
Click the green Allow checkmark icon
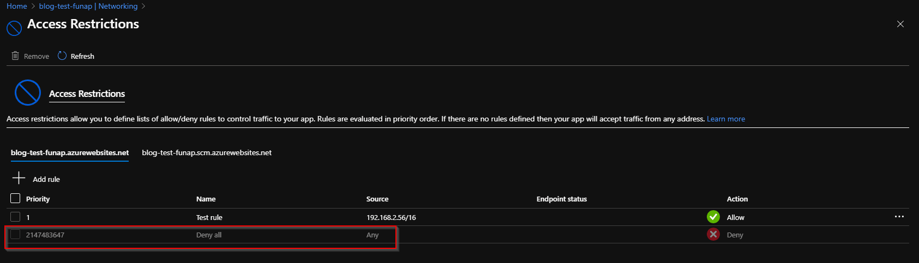coord(713,217)
